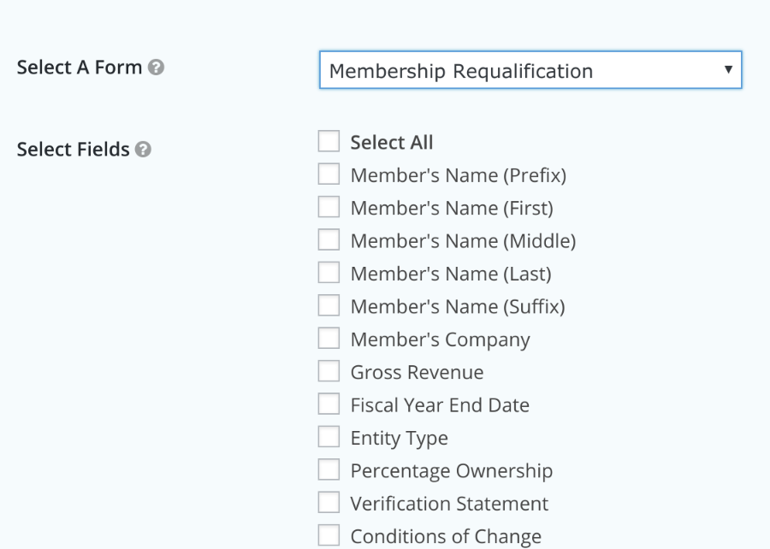Click help icon beside Select Fields

point(143,149)
